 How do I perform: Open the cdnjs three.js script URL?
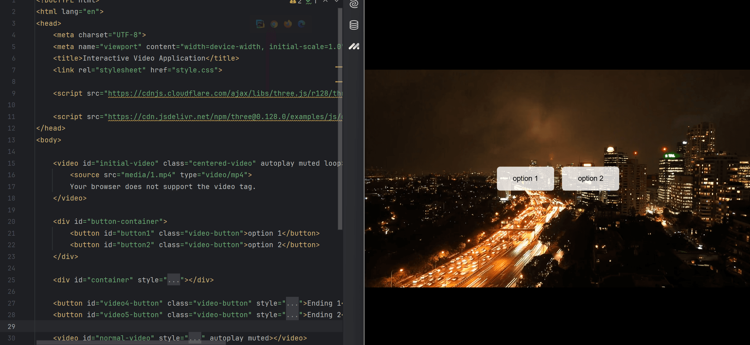(225, 94)
